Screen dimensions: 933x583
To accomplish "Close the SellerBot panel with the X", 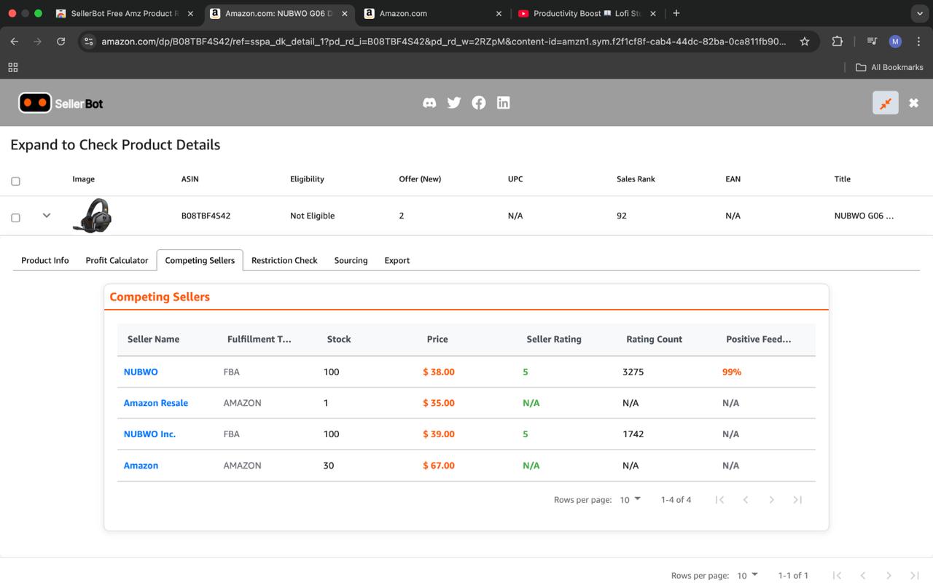I will (x=913, y=103).
